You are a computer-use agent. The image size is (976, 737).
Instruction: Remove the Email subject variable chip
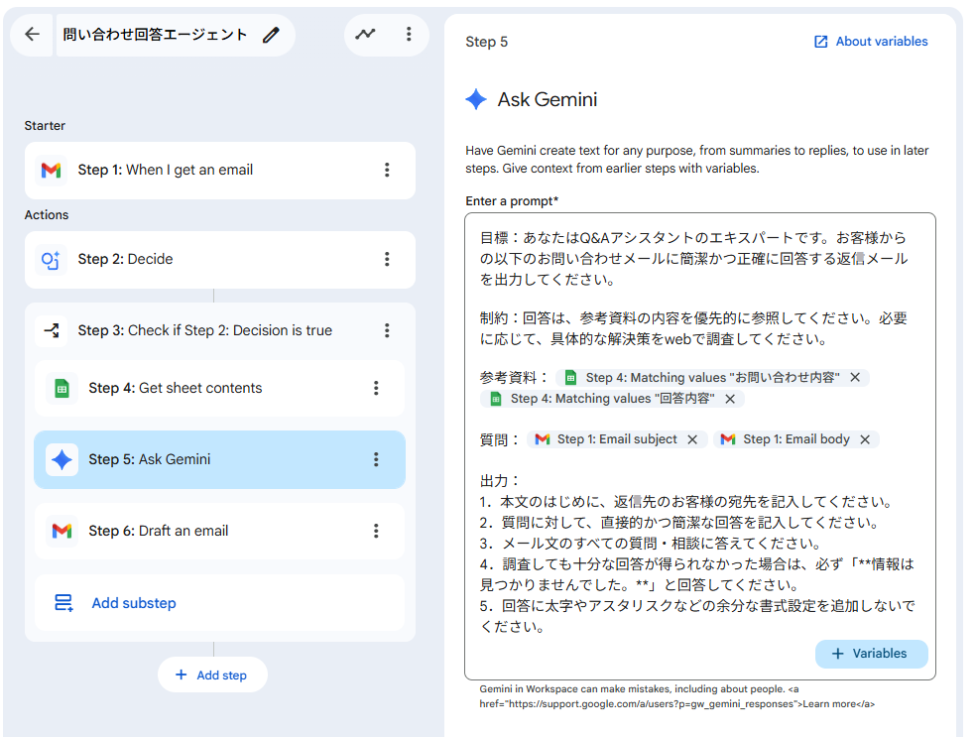(692, 439)
